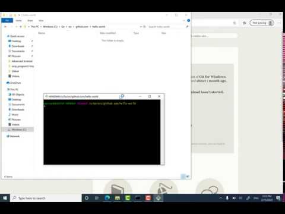
Task: Open Downloads under Quick access
Action: click(x=18, y=46)
